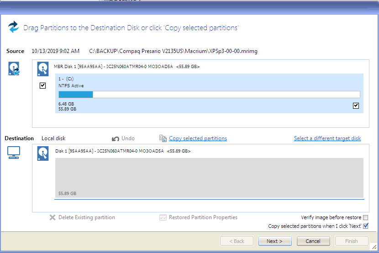Click the Back button
379x253 pixels.
click(237, 241)
